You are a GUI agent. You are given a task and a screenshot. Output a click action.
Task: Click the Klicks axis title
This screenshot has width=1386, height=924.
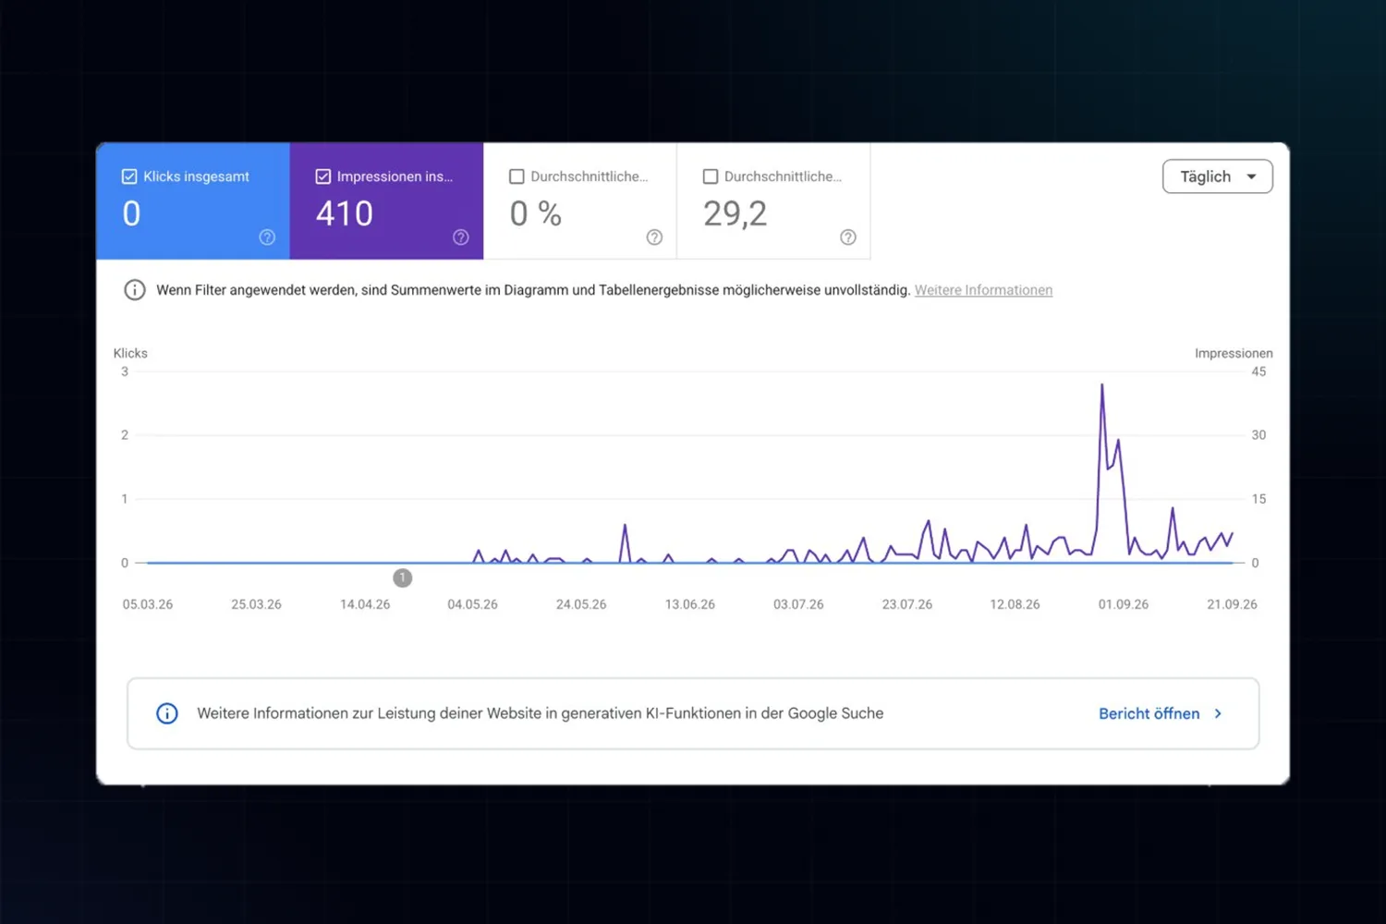[x=130, y=353]
